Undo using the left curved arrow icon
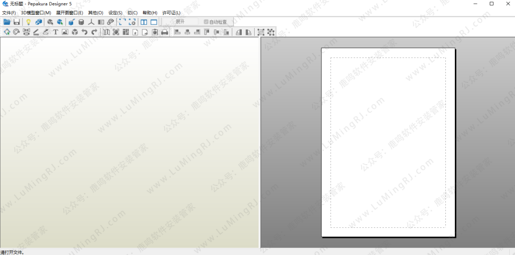The height and width of the screenshot is (255, 515). coord(84,32)
